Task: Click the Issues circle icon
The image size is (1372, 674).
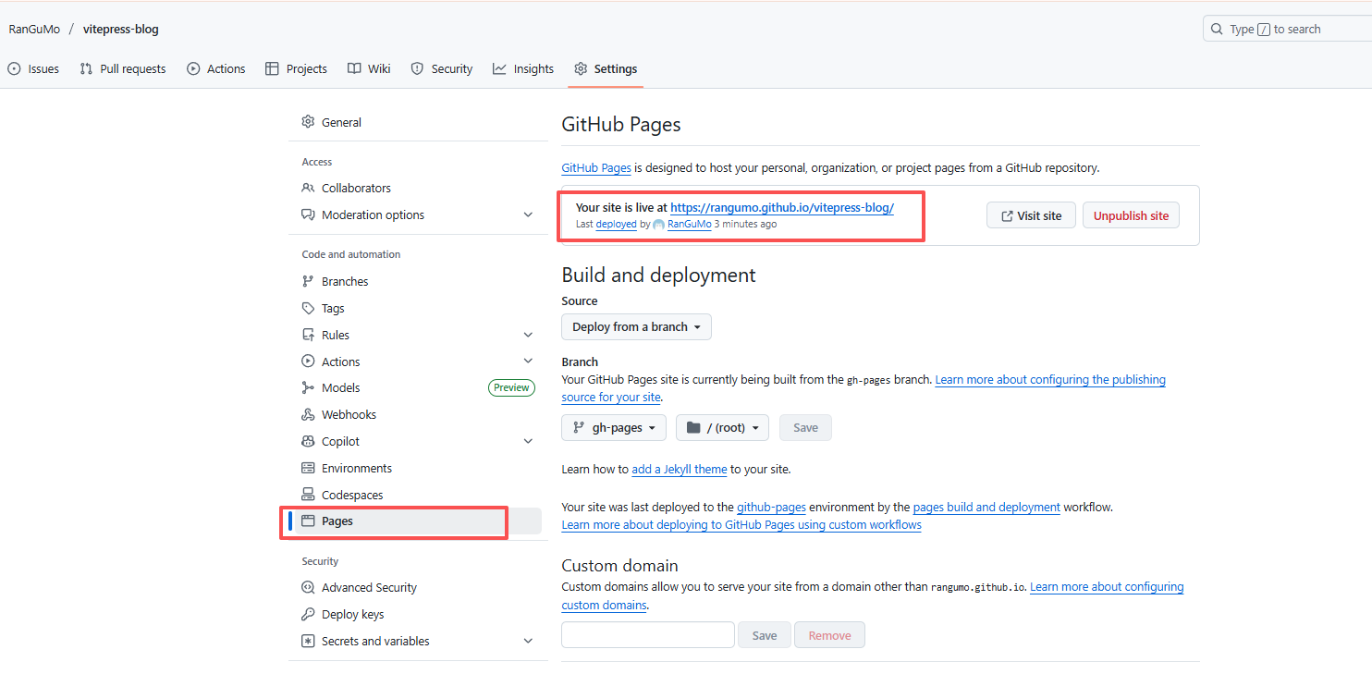Action: [14, 68]
